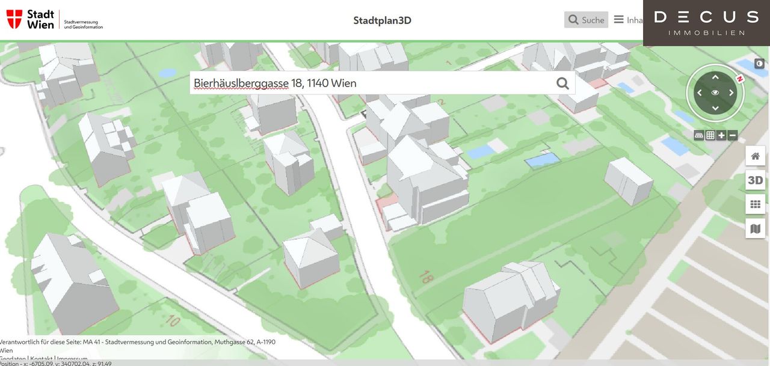Screen dimensions: 770x366
Task: Switch to tilted perspective view icon
Action: pos(699,135)
